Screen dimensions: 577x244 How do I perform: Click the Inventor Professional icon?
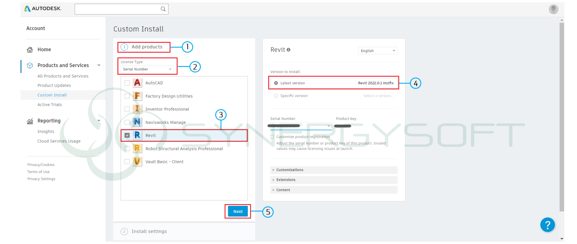(x=137, y=109)
